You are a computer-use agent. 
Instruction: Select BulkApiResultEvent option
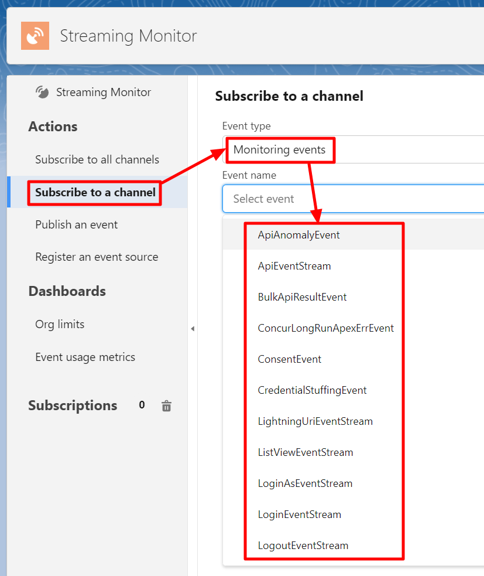353,297
